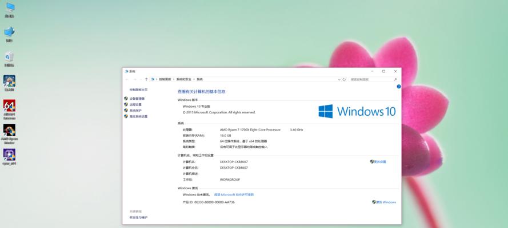Open the Recycle Bin desktop icon

pos(9,59)
